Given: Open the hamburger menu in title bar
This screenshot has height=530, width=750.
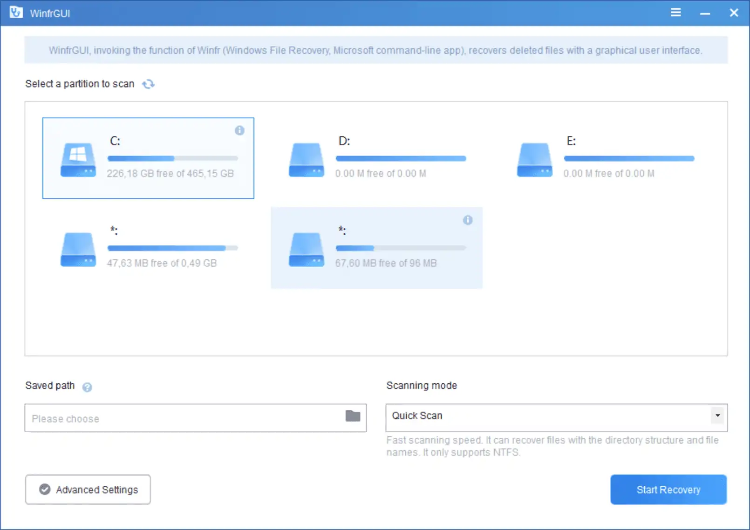Looking at the screenshot, I should coord(675,13).
